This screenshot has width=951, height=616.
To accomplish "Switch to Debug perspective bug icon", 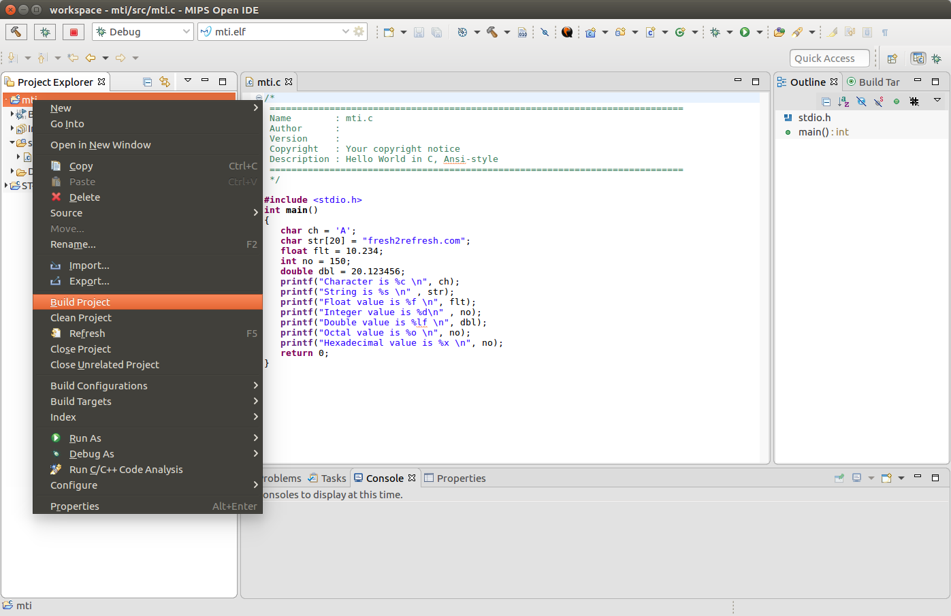I will tap(937, 59).
